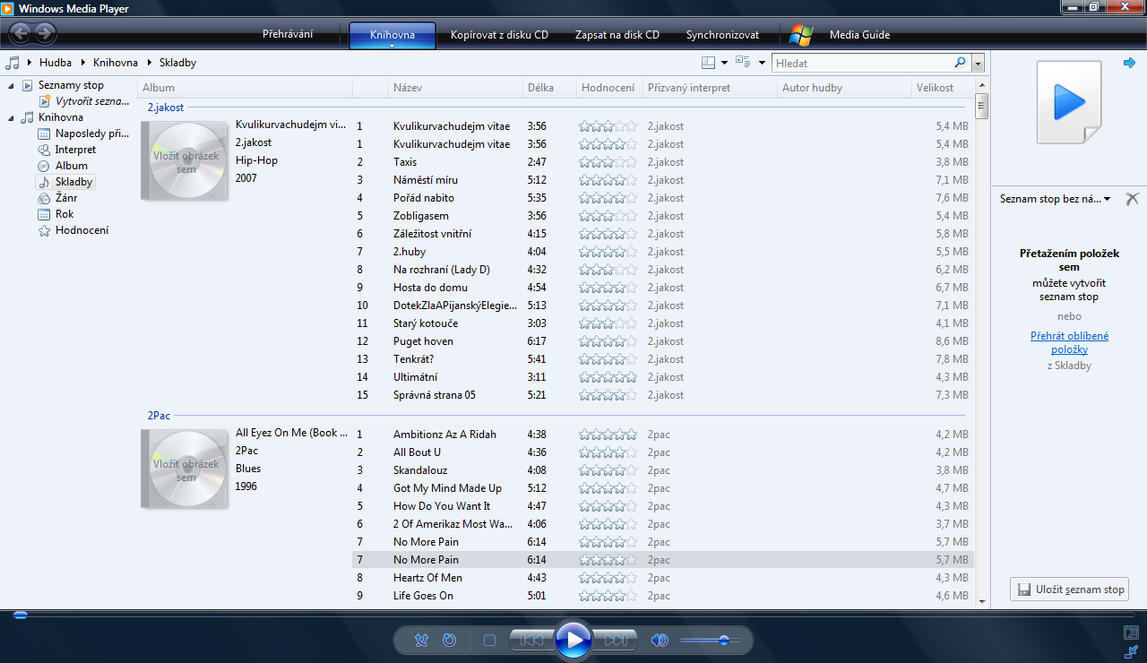This screenshot has width=1147, height=663.
Task: Open the Interpret view in the library
Action: point(75,150)
